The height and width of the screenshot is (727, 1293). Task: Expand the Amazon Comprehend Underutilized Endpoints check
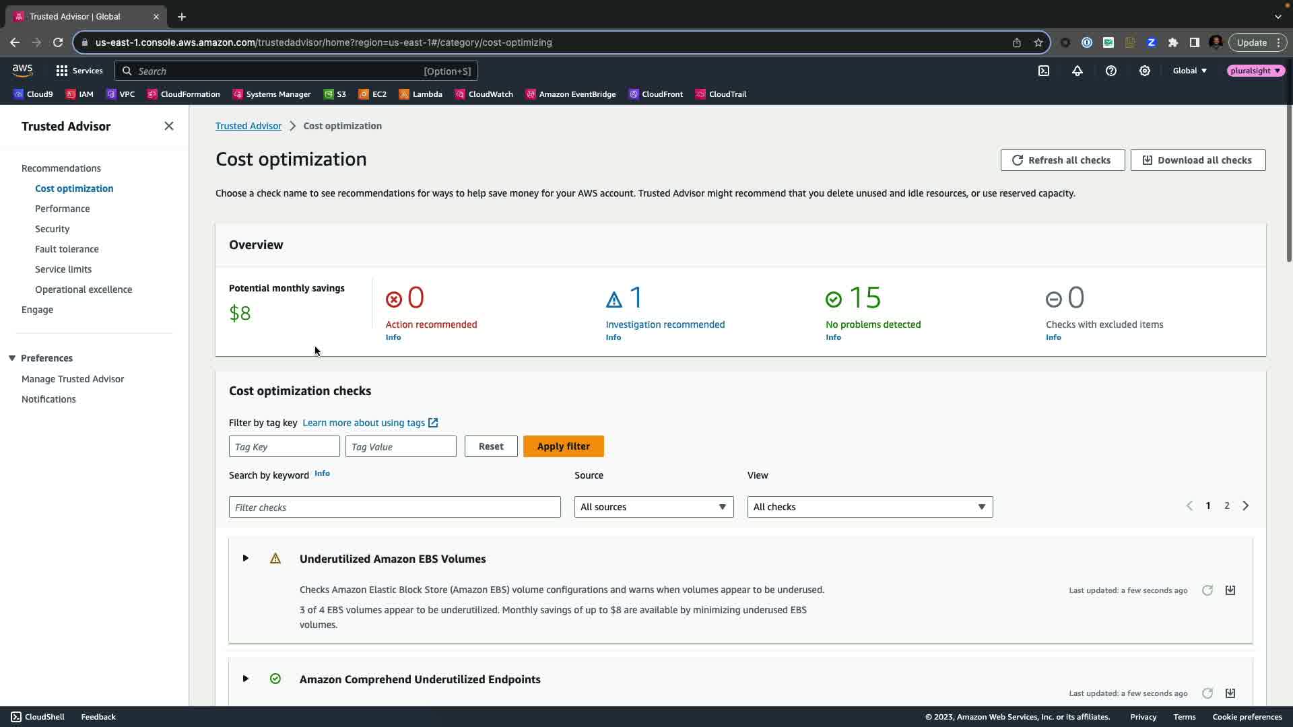tap(246, 679)
